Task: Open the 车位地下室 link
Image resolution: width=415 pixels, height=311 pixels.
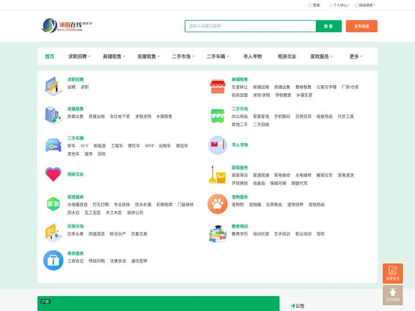Action: (x=120, y=116)
